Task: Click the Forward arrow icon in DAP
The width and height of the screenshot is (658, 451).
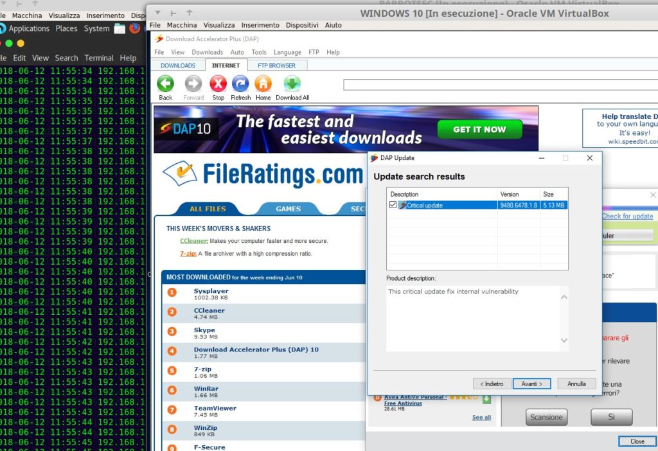Action: coord(193,84)
